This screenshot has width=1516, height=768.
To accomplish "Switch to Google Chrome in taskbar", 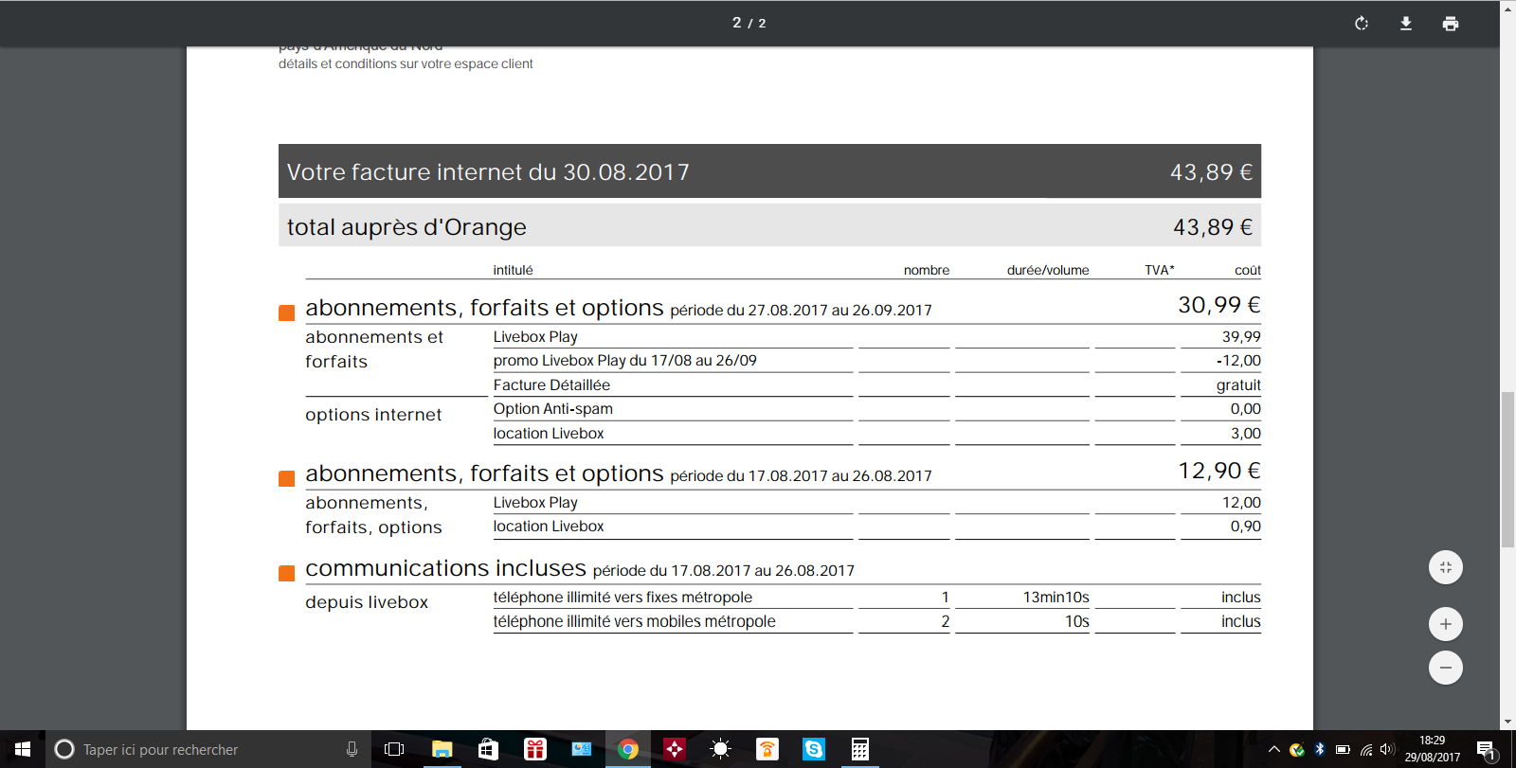I will 627,749.
